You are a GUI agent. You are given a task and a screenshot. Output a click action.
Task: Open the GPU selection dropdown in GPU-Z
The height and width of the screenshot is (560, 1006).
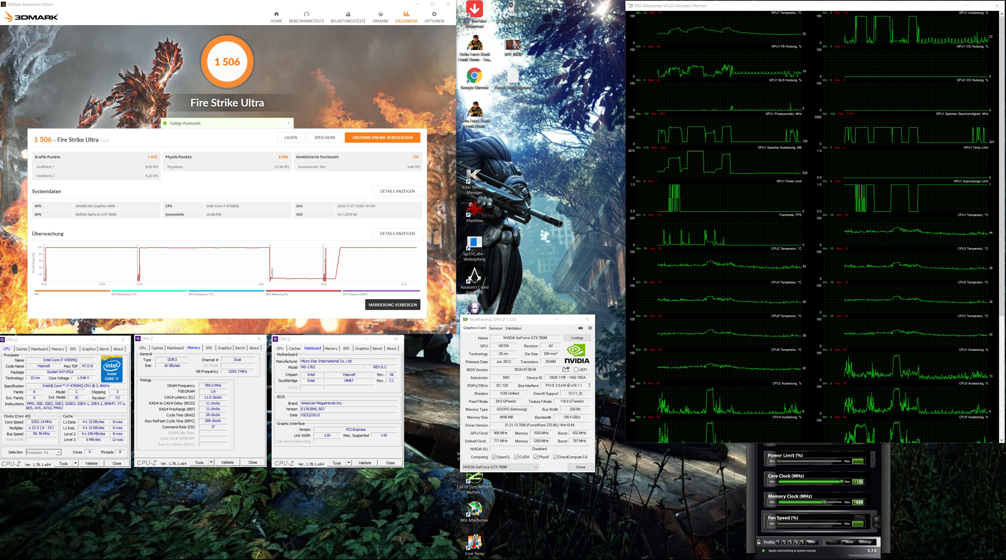(500, 467)
